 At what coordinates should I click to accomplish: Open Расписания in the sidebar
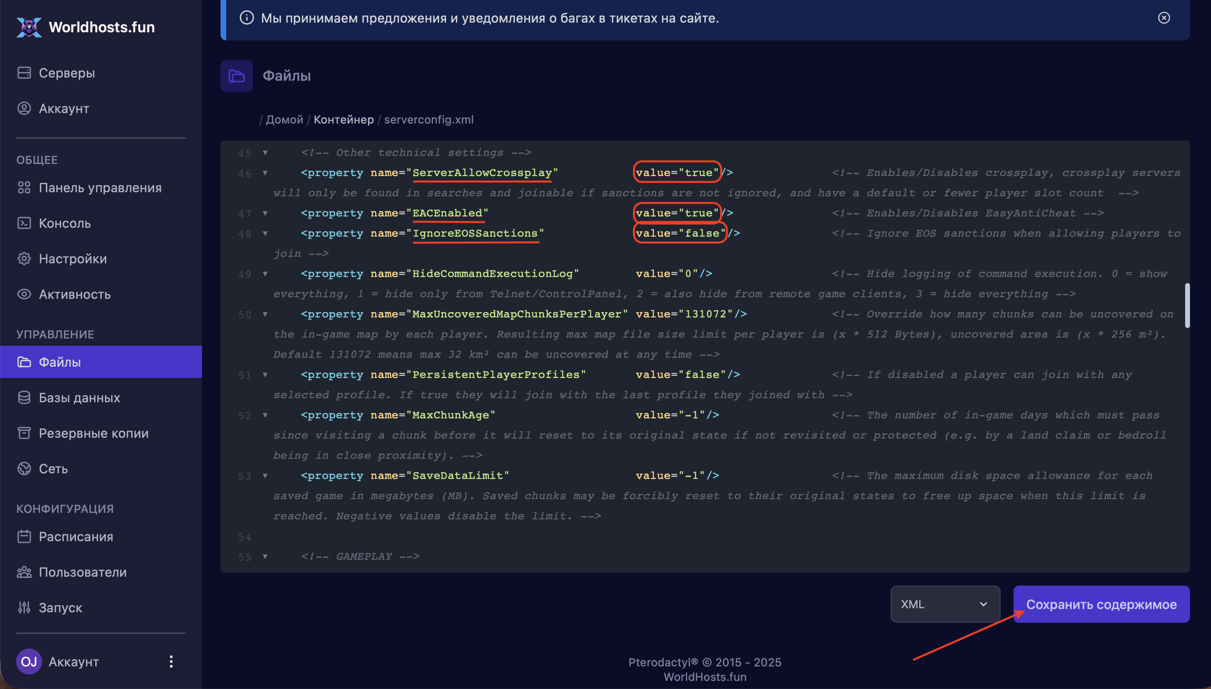click(x=76, y=536)
